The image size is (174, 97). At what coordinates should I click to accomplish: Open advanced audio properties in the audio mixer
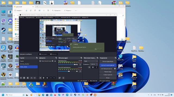click(x=60, y=78)
